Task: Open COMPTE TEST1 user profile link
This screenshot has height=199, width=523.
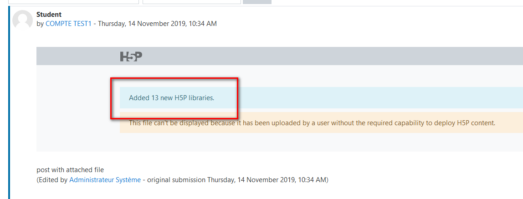Action: [68, 24]
